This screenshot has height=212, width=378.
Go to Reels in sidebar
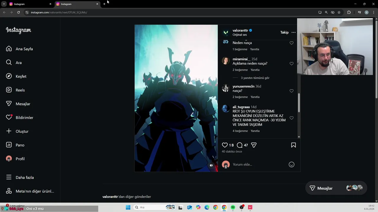(15, 90)
